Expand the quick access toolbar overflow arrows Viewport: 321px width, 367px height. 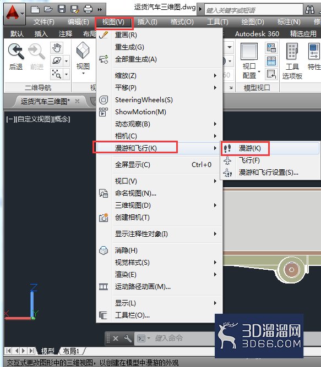click(100, 9)
